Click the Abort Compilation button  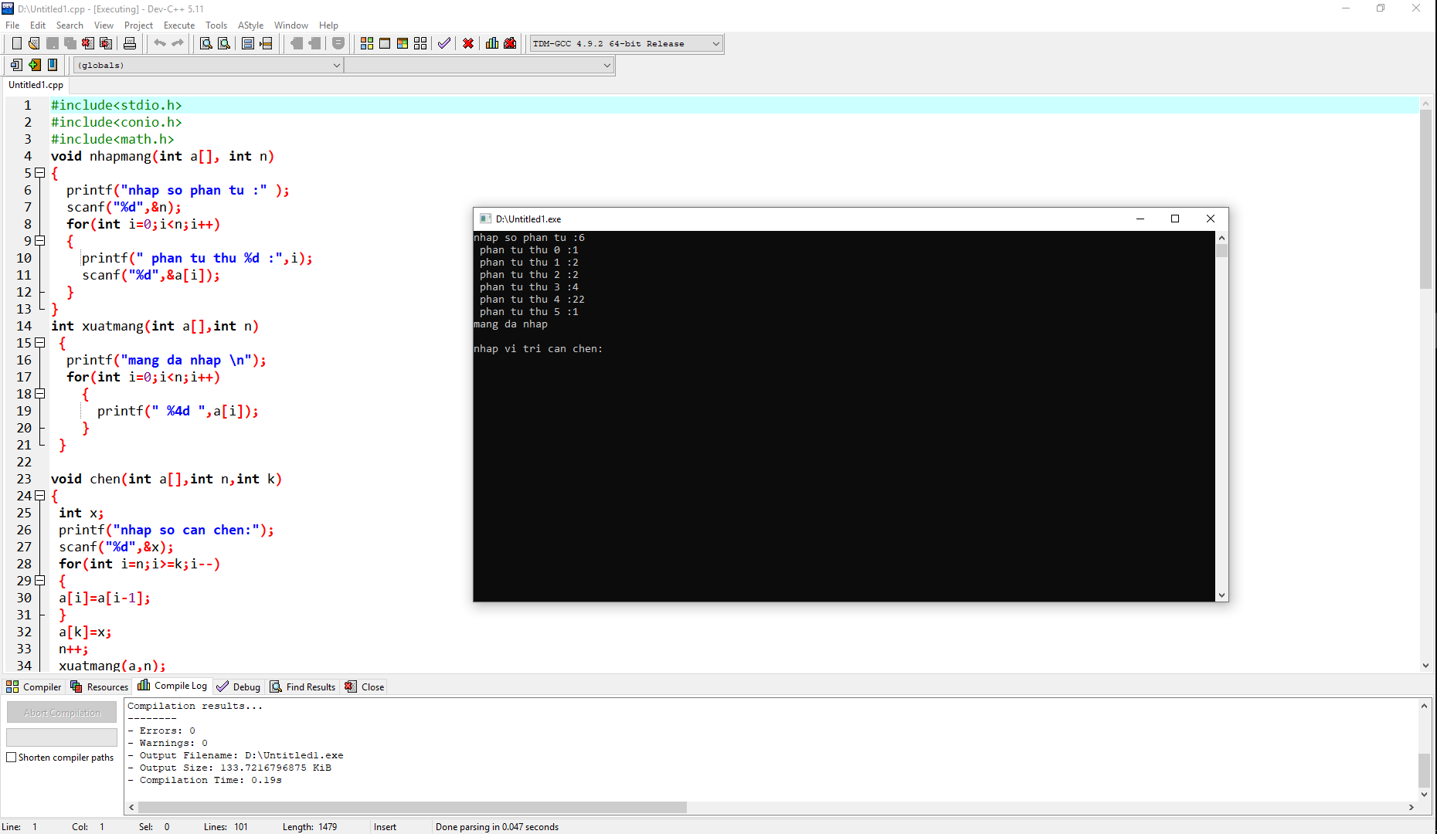[x=62, y=712]
